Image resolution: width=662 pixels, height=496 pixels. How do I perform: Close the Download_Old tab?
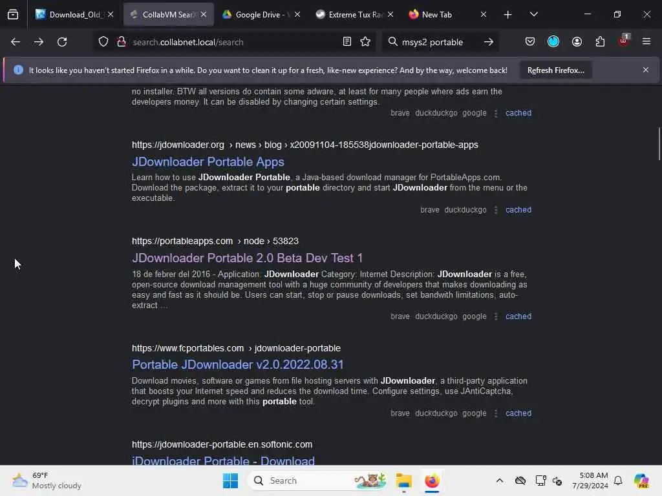point(111,15)
